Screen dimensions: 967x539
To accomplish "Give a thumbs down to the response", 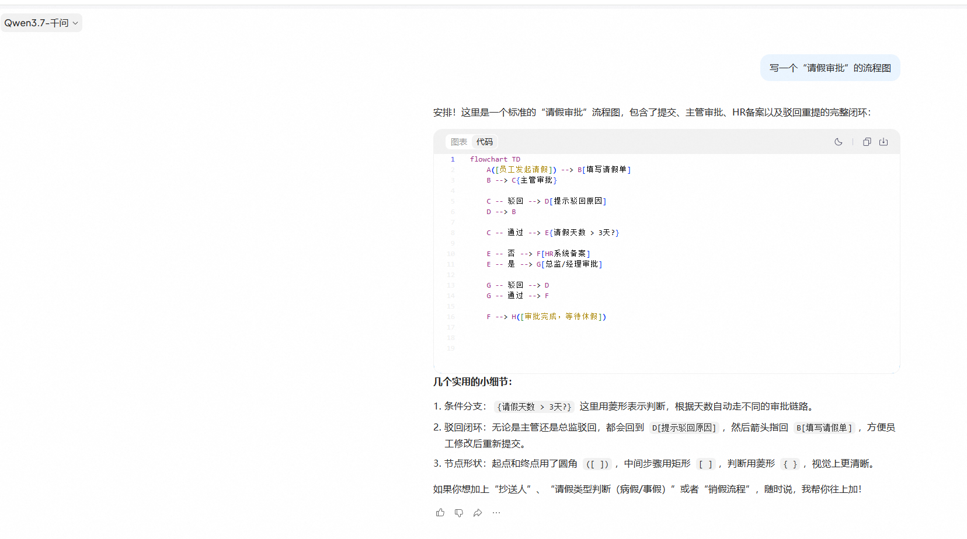I will click(x=459, y=513).
